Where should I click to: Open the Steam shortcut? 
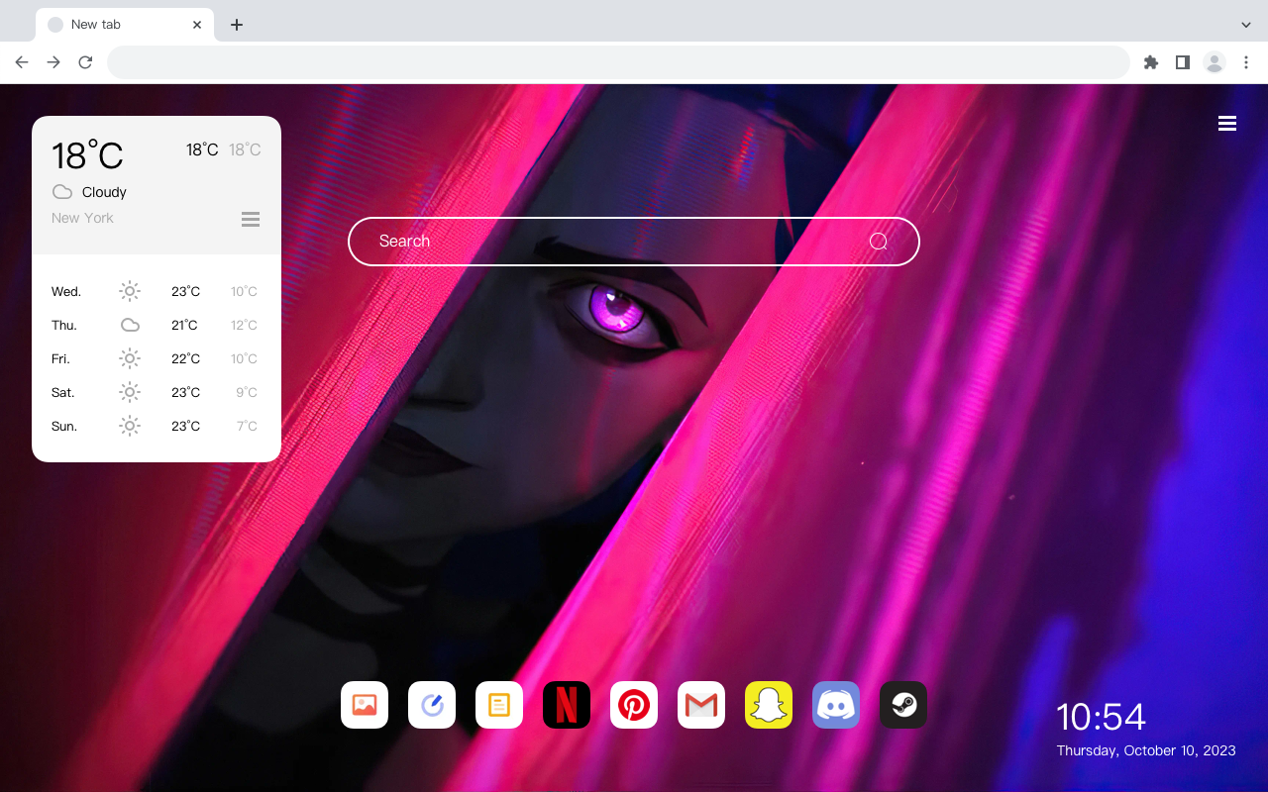click(903, 705)
